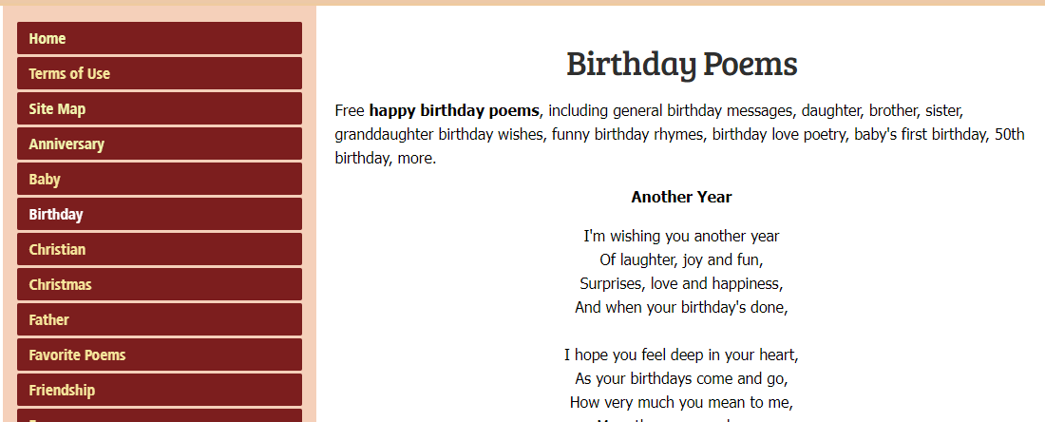The width and height of the screenshot is (1045, 422).
Task: Click the line "And when your birthday's done"
Action: 681,307
